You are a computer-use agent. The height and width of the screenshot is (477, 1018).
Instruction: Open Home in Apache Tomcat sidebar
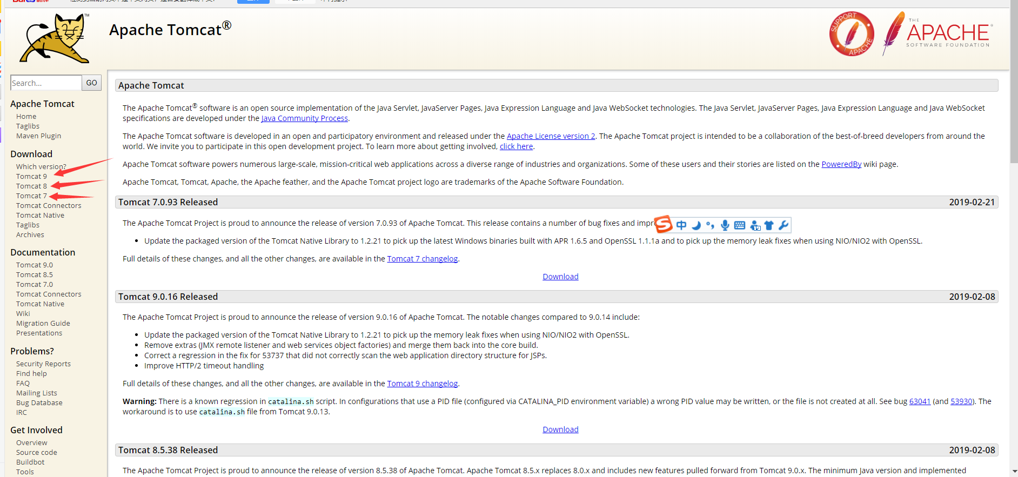(x=26, y=116)
